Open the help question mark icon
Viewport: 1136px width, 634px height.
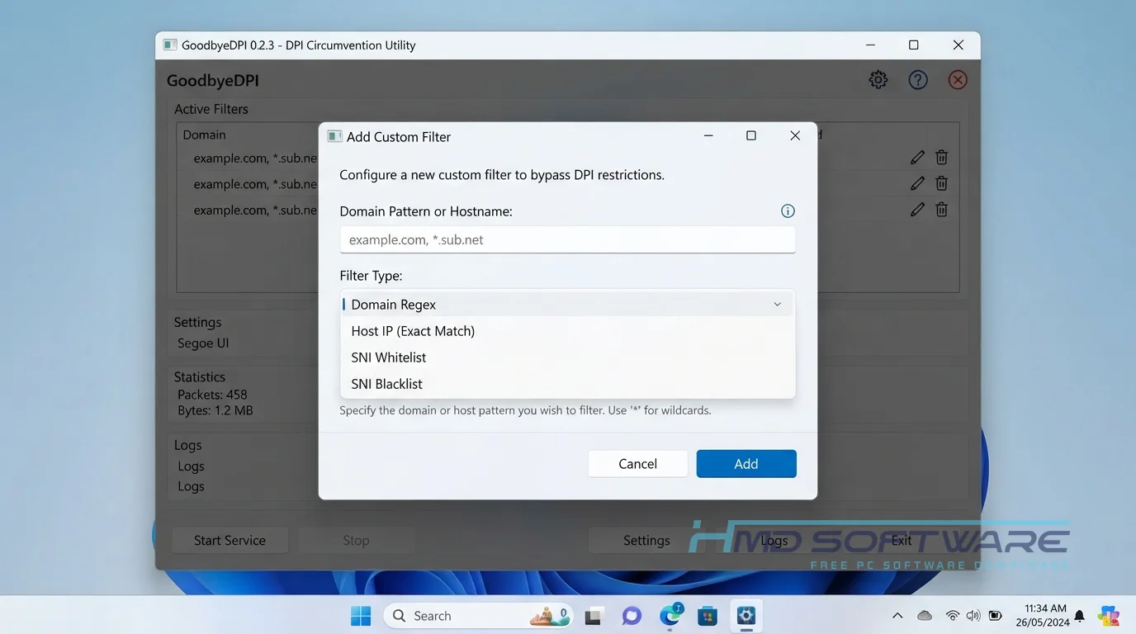918,80
